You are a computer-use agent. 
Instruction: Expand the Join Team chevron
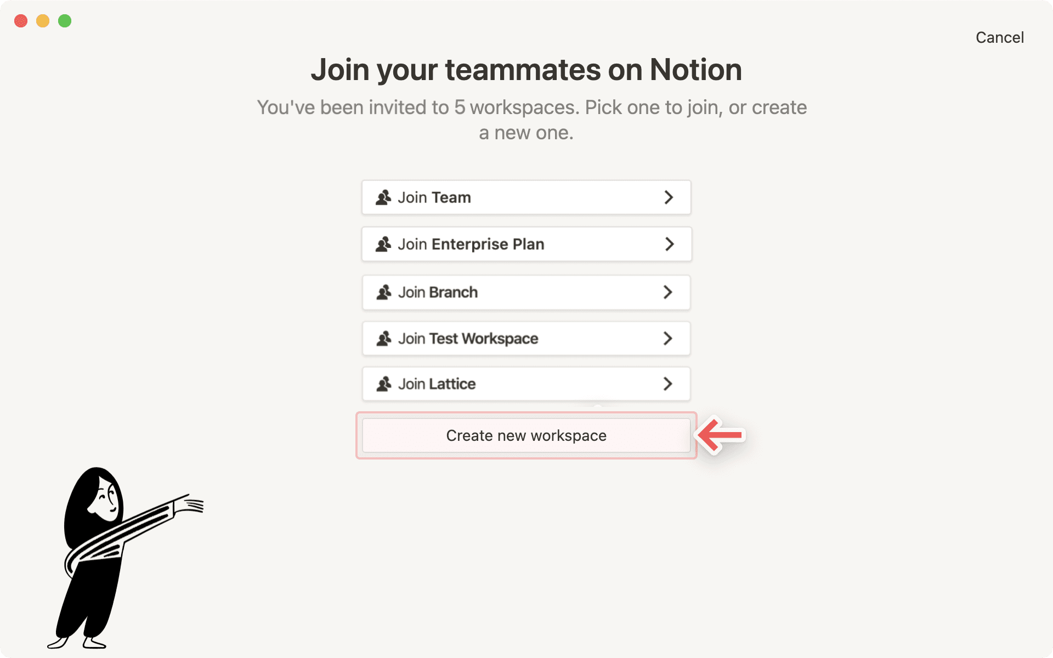click(x=669, y=197)
